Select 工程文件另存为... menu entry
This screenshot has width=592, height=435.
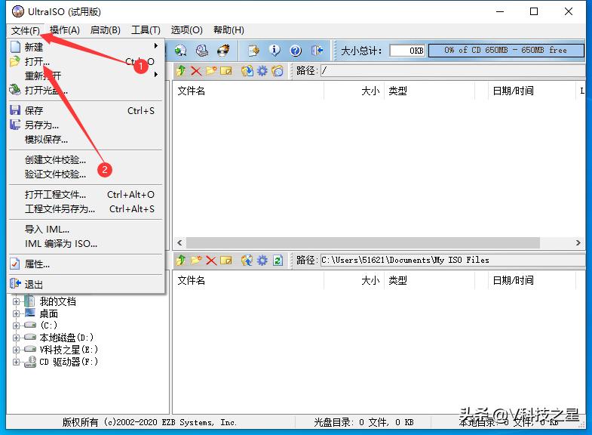86,208
